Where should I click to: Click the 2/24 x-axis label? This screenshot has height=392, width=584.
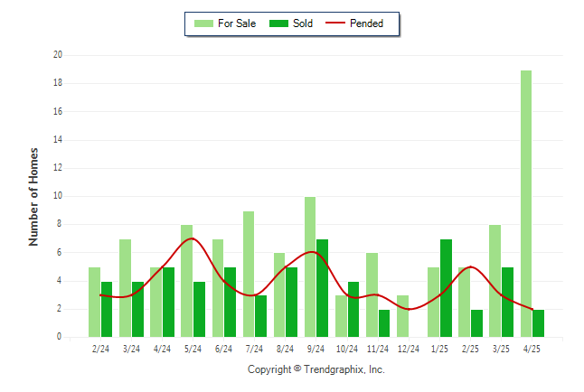(100, 349)
